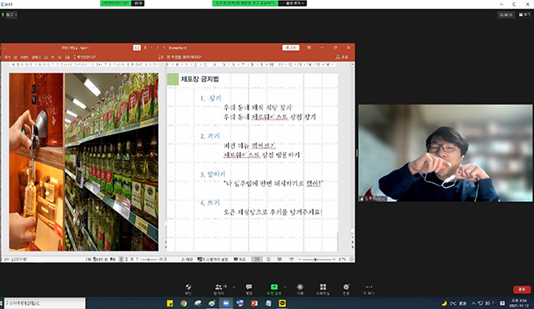
Task: Click the taskbar weather widget
Action: [454, 303]
